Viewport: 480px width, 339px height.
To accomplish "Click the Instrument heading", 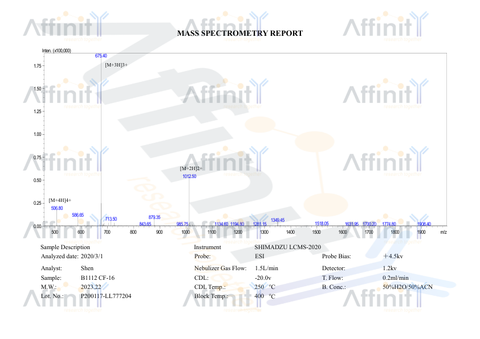I will tap(208, 247).
